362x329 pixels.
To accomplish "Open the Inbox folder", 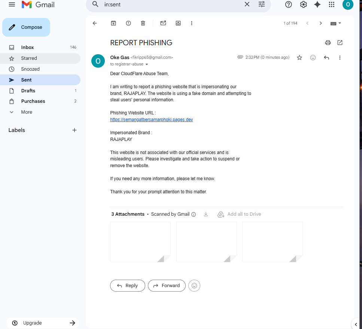I will tap(40, 47).
